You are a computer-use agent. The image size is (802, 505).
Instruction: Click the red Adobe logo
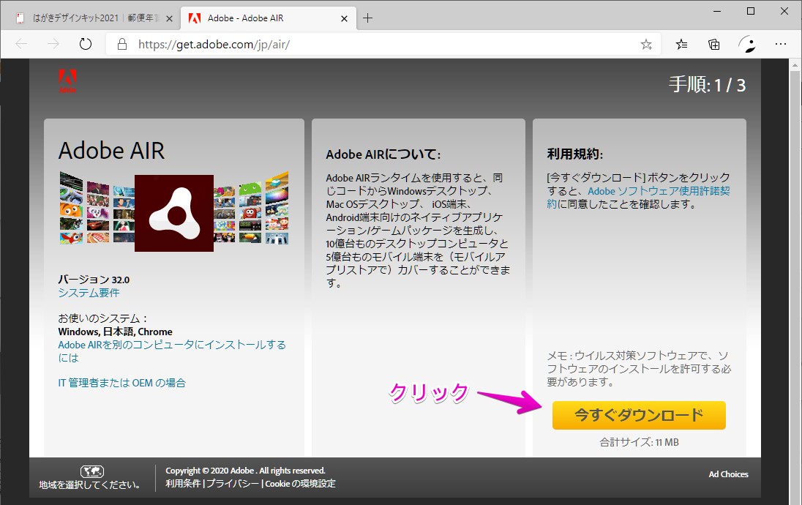(x=67, y=81)
